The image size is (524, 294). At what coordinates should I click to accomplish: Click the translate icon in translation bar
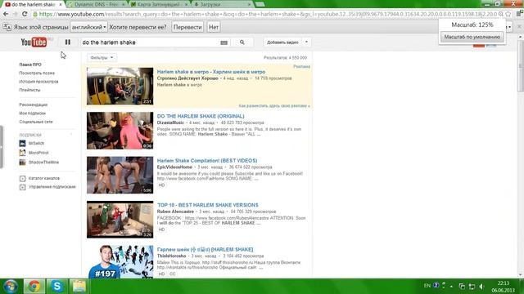pyautogui.click(x=7, y=27)
